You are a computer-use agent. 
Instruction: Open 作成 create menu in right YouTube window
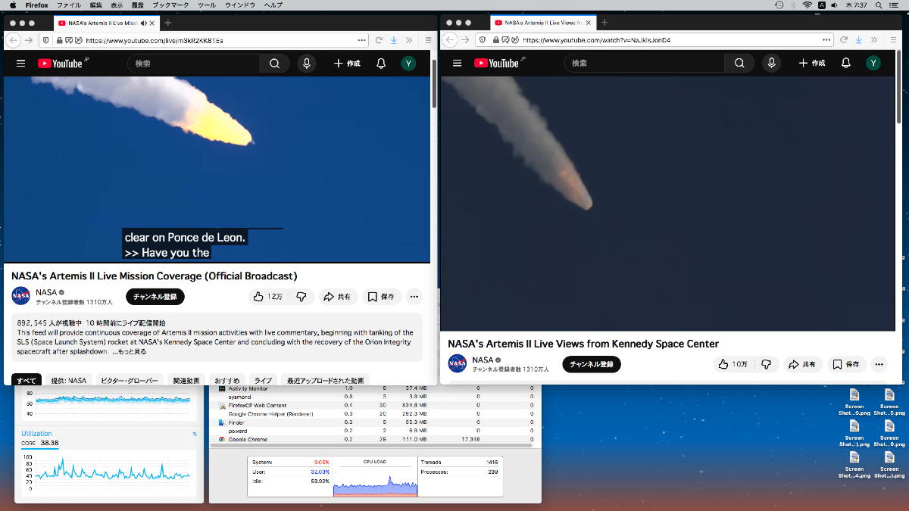[812, 64]
